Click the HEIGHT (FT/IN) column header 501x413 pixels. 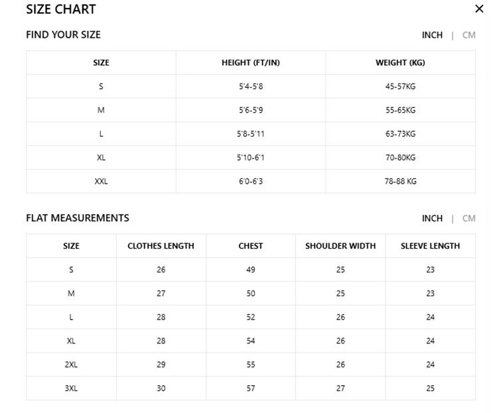click(251, 62)
